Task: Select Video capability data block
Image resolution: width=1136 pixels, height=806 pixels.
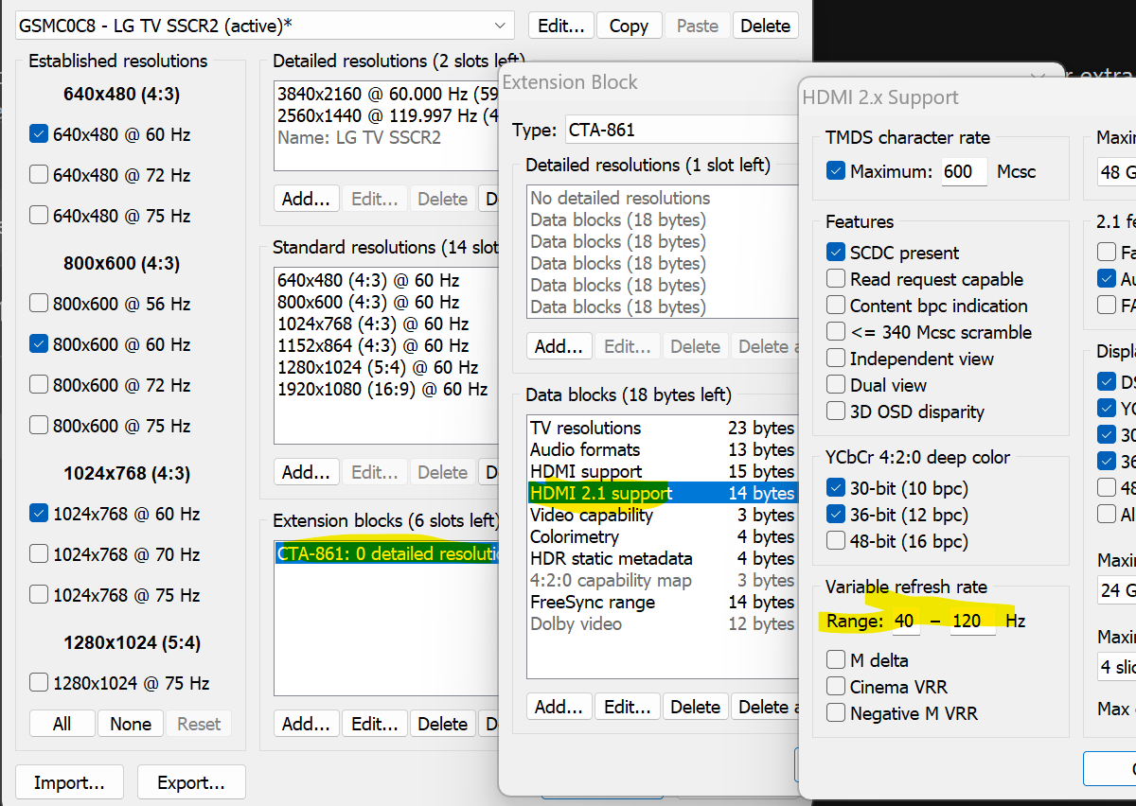Action: 662,515
